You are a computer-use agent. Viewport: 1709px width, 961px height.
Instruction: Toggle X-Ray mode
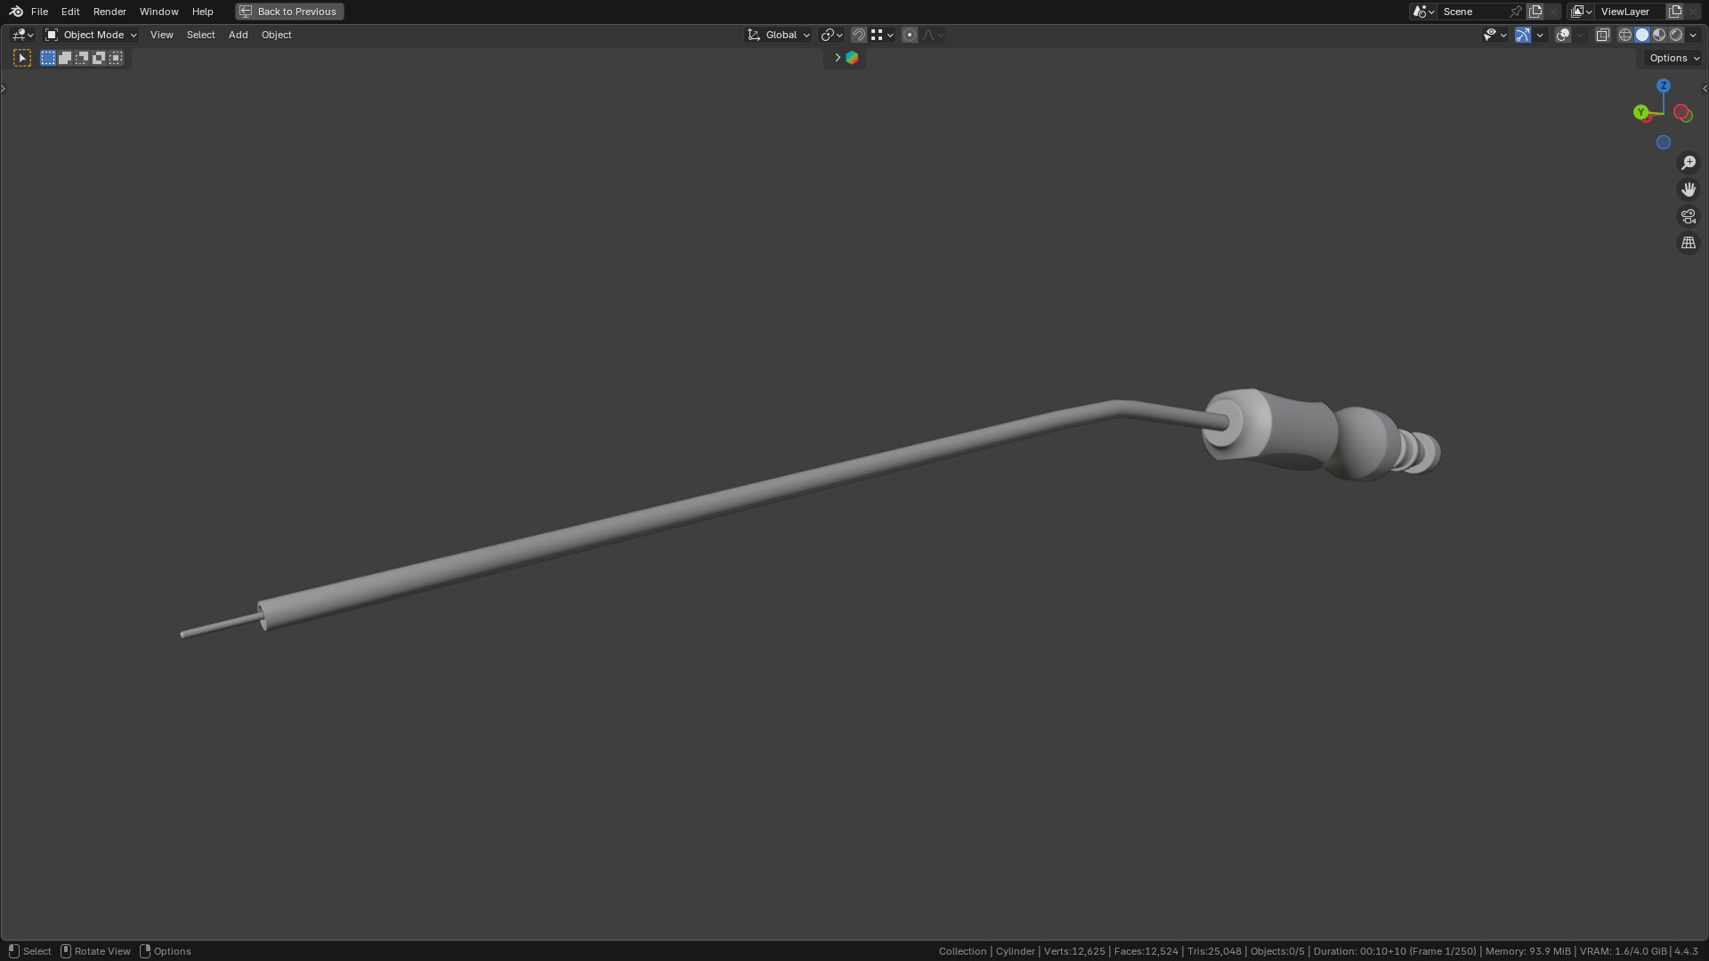pyautogui.click(x=1602, y=35)
